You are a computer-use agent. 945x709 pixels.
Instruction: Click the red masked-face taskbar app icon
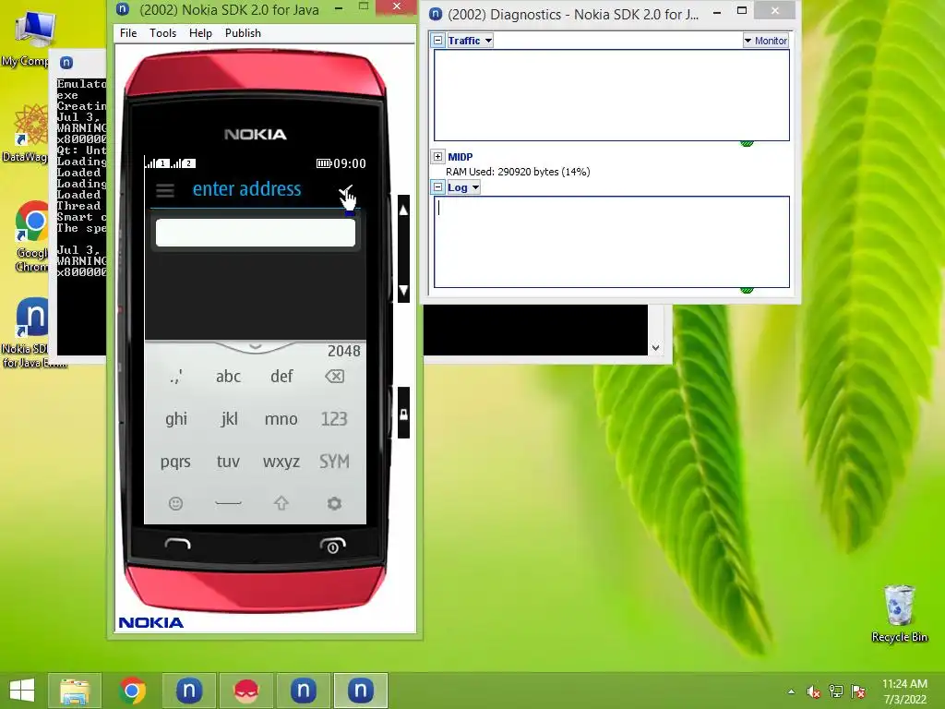245,691
